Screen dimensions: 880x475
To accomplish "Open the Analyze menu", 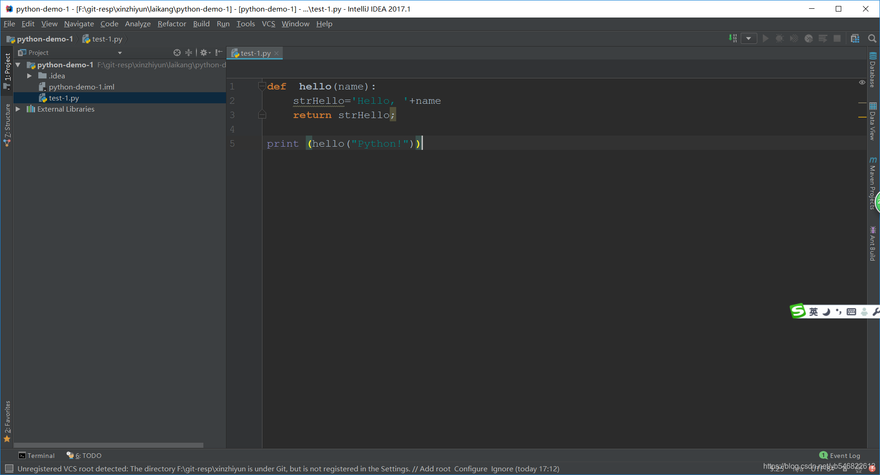I will (x=138, y=24).
